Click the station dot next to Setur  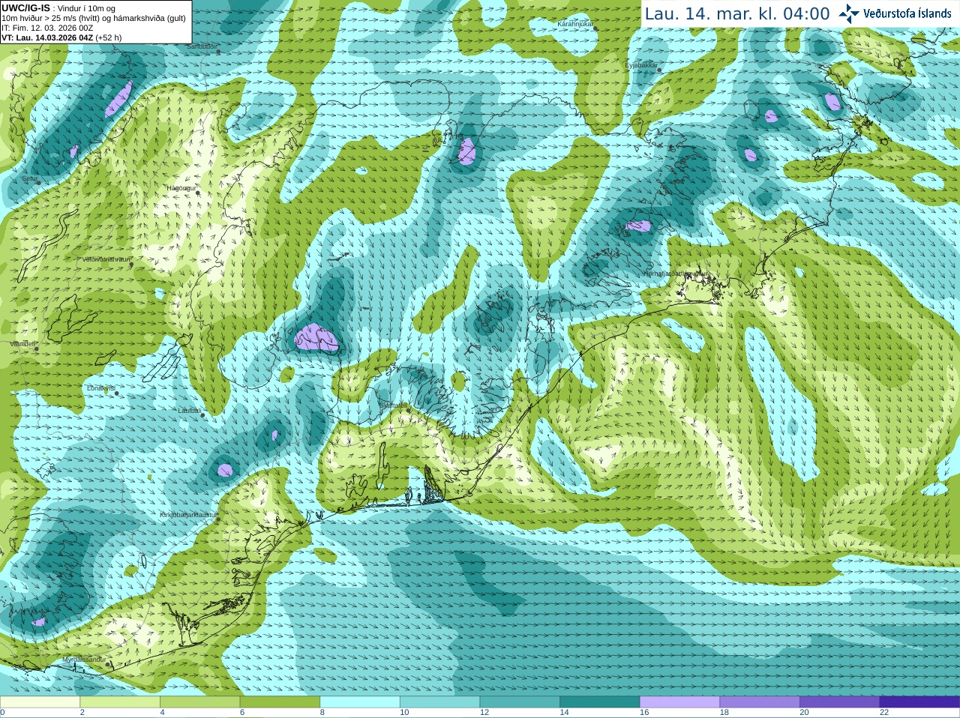pyautogui.click(x=39, y=184)
